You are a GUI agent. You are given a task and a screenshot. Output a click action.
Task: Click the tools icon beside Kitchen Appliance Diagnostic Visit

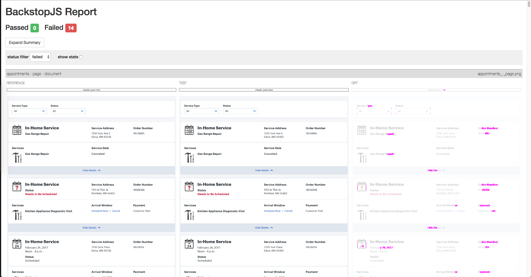17,215
